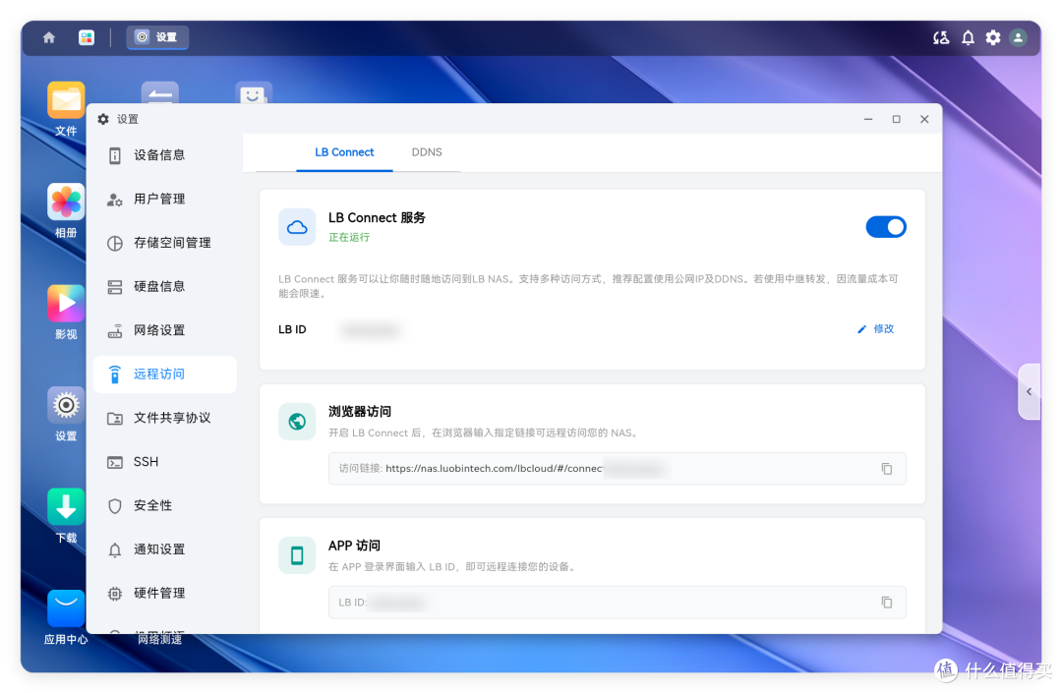Open 硬盘信息 in settings sidebar
The height and width of the screenshot is (693, 1062).
(x=165, y=286)
